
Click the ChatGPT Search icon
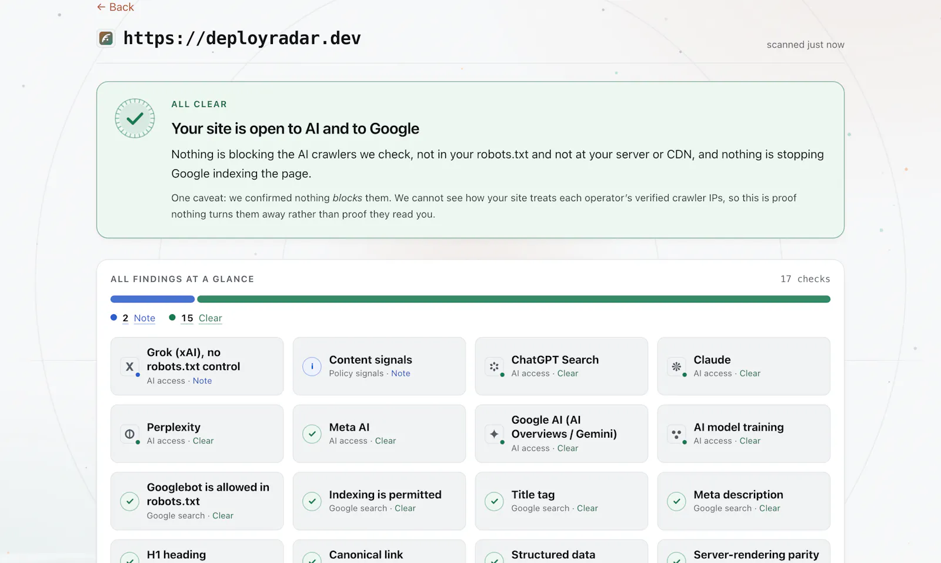[494, 367]
